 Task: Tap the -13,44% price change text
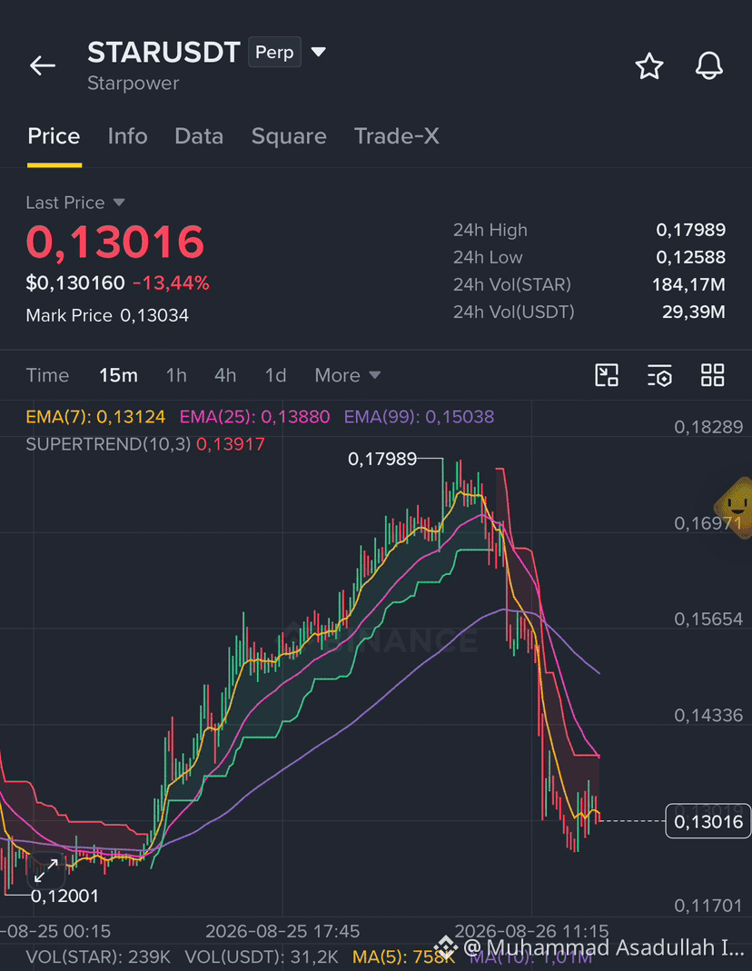pyautogui.click(x=171, y=283)
